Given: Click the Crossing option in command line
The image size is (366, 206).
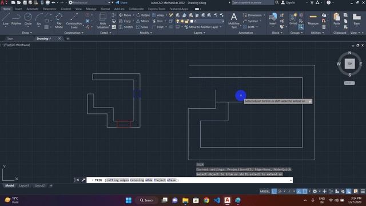Looking at the screenshot, I should [x=137, y=180].
